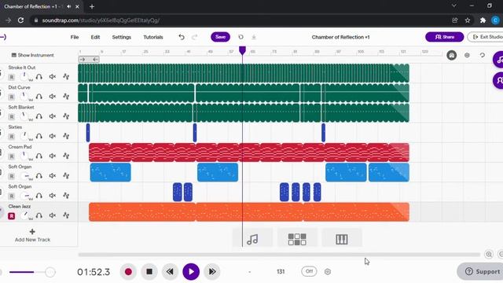Click the loop region arrows toggle below ruler

(89, 60)
